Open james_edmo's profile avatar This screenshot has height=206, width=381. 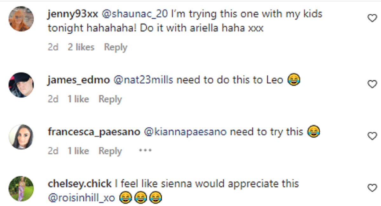[x=21, y=85]
